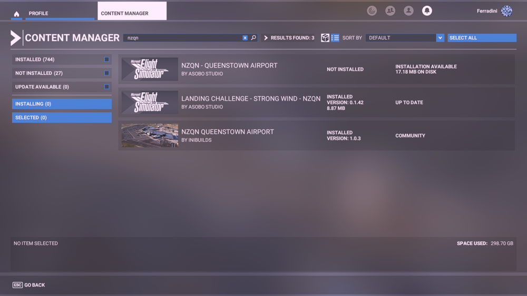Tick the Update Available (0) checkbox
This screenshot has width=527, height=296.
click(106, 87)
